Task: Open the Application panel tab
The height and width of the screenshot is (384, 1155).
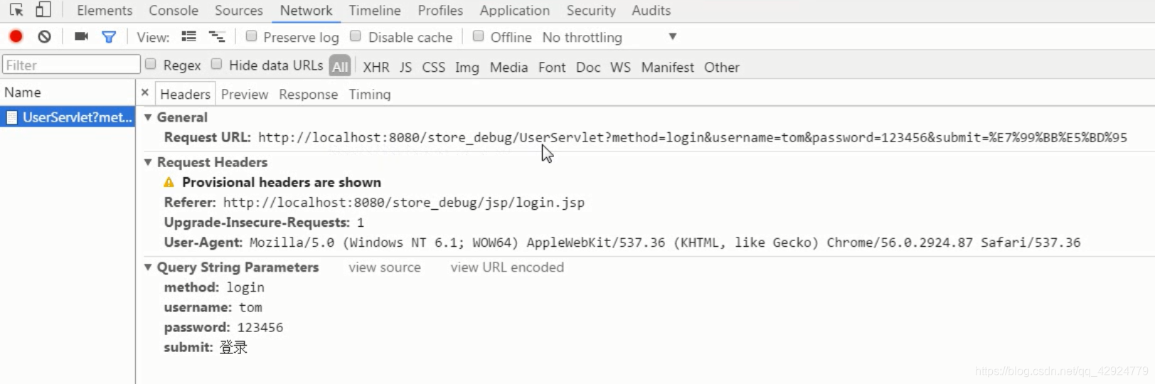Action: (x=514, y=10)
